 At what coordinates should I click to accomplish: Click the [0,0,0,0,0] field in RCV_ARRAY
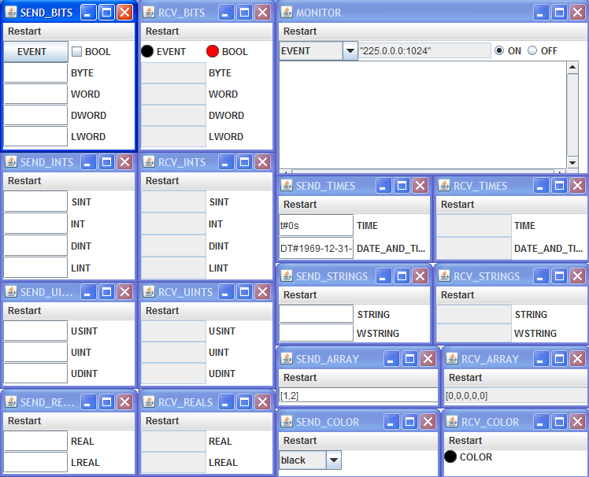pos(515,395)
